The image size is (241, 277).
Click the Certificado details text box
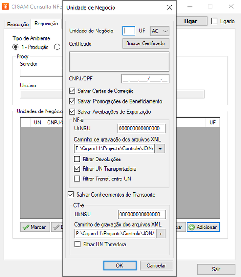click(119, 62)
